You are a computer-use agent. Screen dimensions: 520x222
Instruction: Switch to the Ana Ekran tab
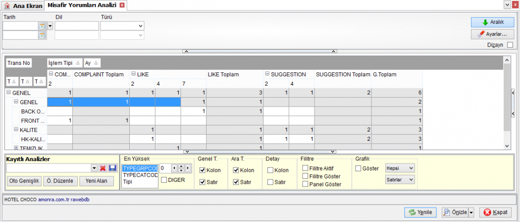(x=23, y=5)
